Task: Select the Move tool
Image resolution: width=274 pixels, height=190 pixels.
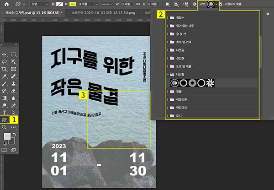Action: (x=5, y=54)
